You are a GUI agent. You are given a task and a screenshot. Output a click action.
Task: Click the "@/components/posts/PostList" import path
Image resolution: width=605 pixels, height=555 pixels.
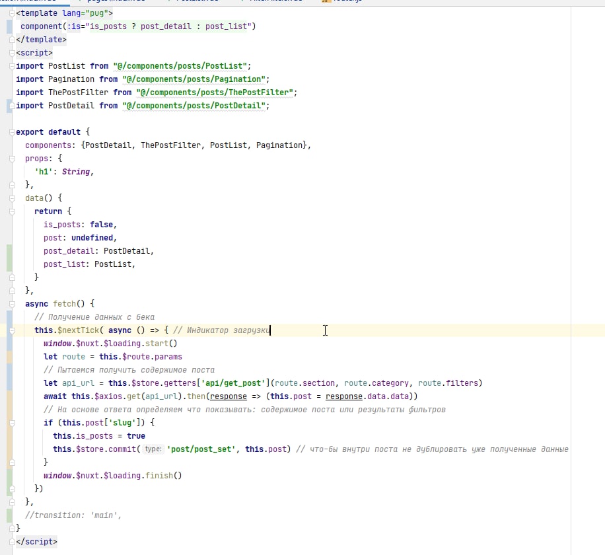pos(180,66)
